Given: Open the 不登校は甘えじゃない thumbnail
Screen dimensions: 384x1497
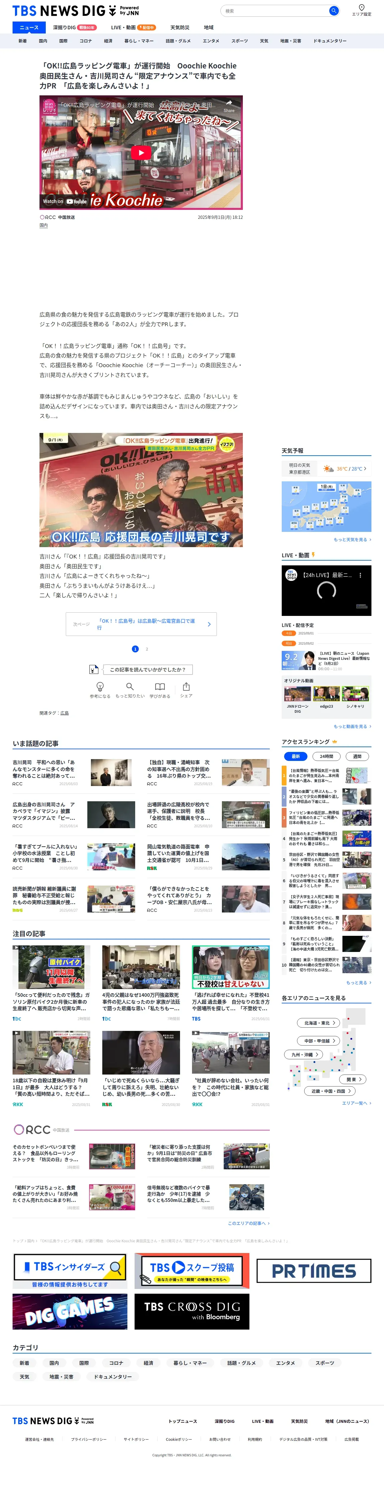Looking at the screenshot, I should (231, 968).
